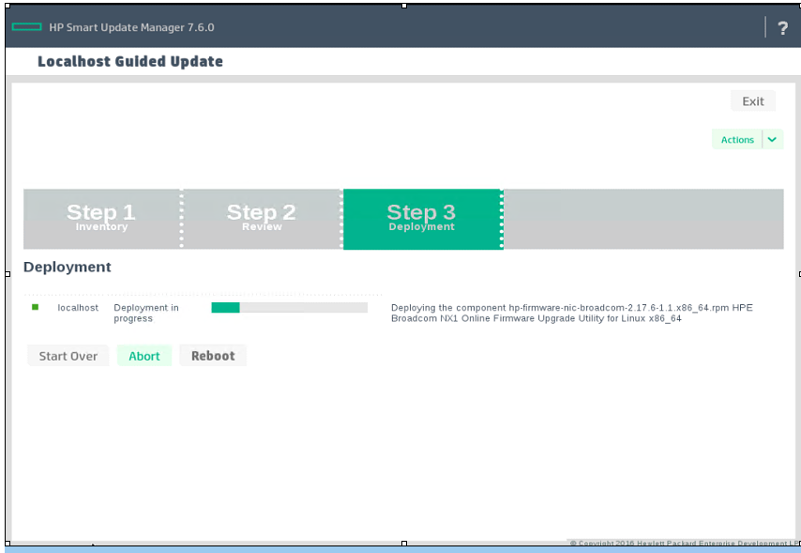
Task: Select Step 3 Deployment tab
Action: pyautogui.click(x=421, y=219)
